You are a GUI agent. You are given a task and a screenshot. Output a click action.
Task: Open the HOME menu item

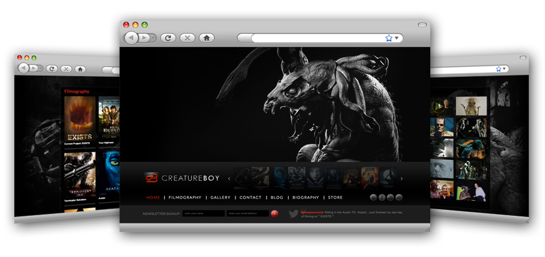[153, 197]
